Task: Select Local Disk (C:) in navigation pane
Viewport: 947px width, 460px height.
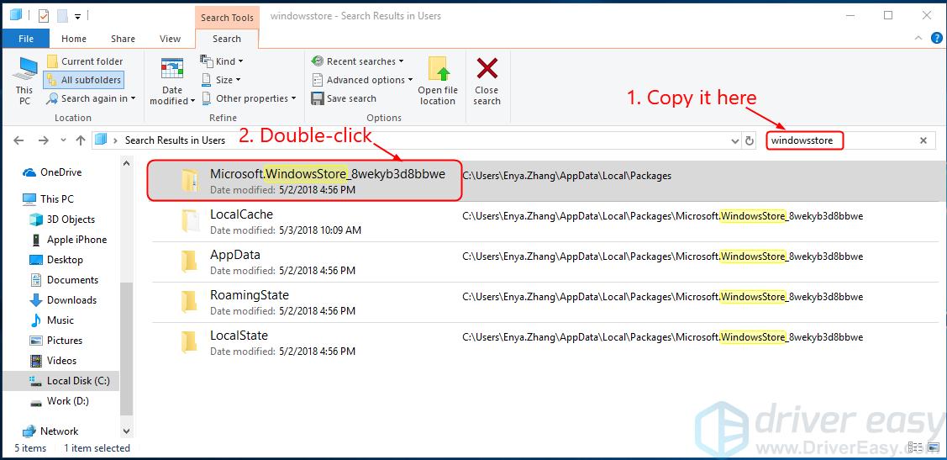Action: [61, 381]
